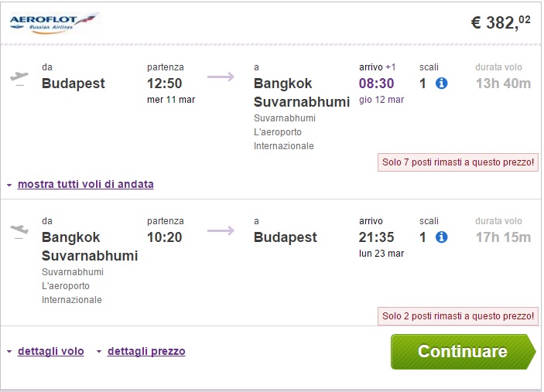Click outbound arrival time 08:30

coord(377,83)
